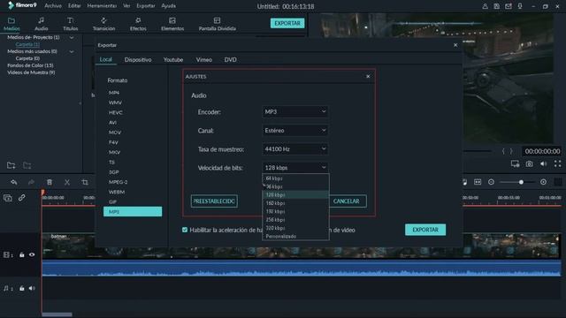This screenshot has height=318, width=566.
Task: Select 320 kbps from bitrate list
Action: click(x=295, y=228)
